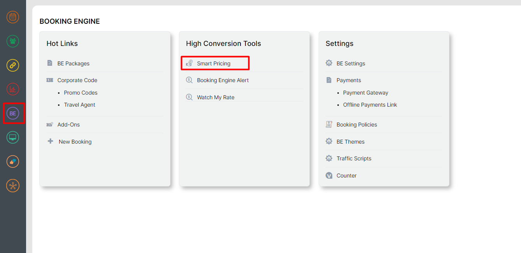This screenshot has width=521, height=253.
Task: Click the teal monitor icon in sidebar
Action: coord(13,137)
